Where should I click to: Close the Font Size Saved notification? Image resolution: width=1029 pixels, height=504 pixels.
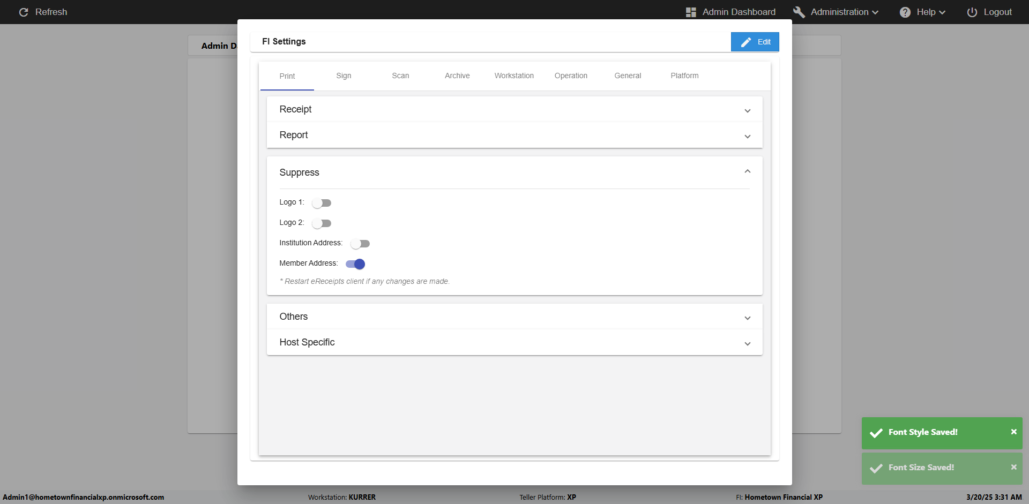tap(1013, 467)
